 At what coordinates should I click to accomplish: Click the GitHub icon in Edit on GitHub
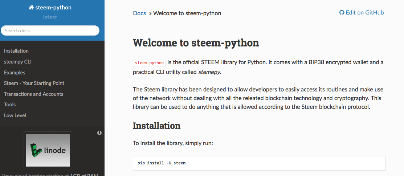(342, 13)
